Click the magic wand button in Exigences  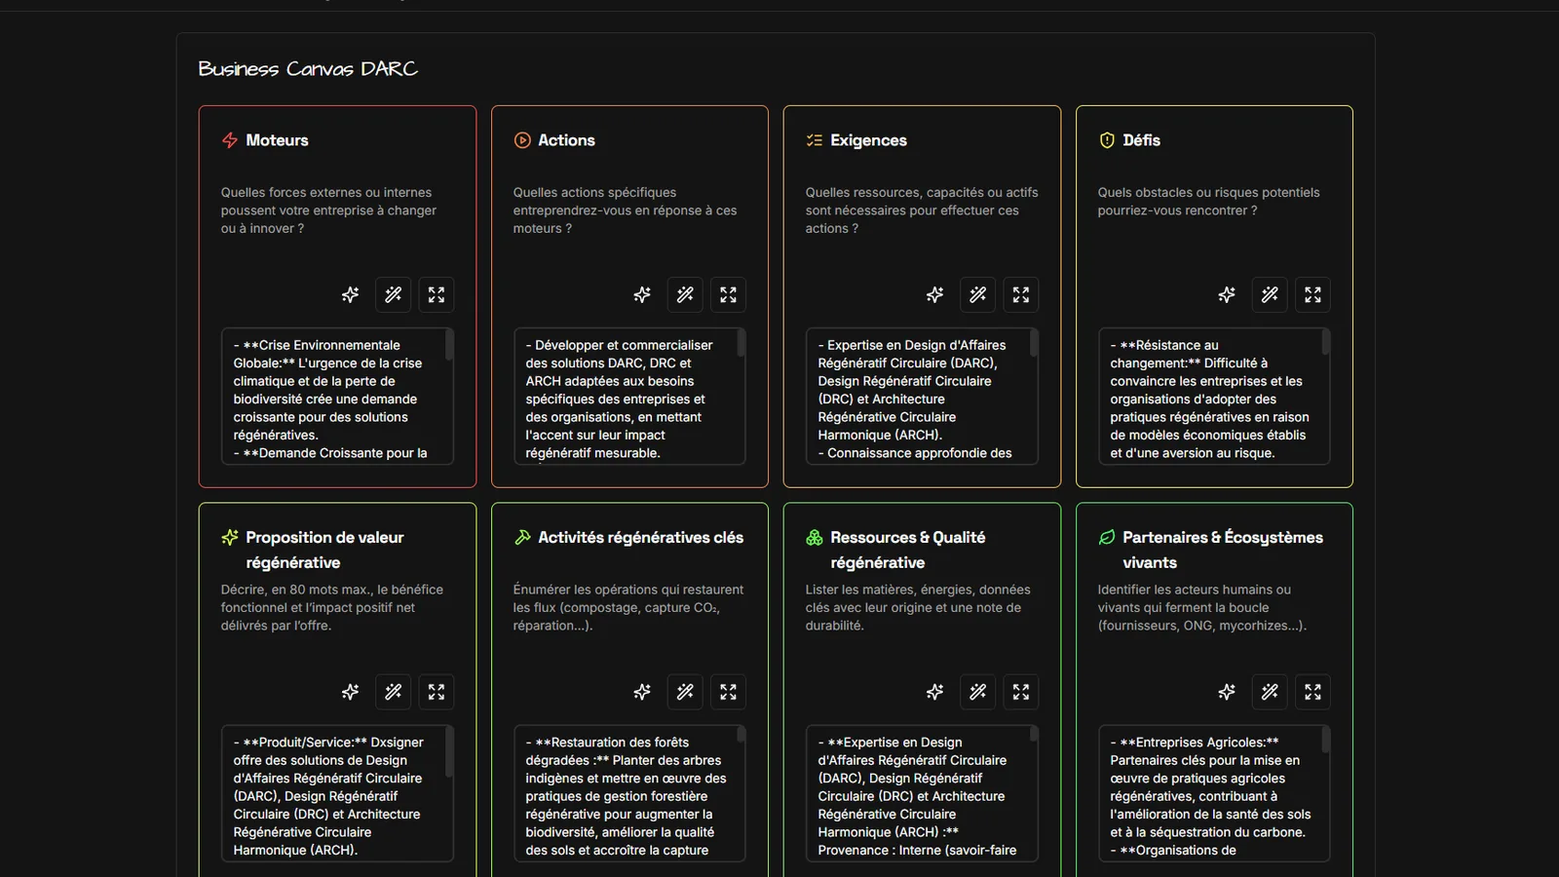point(978,294)
